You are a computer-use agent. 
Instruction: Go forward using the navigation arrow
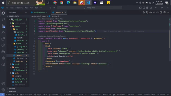pos(54,8)
